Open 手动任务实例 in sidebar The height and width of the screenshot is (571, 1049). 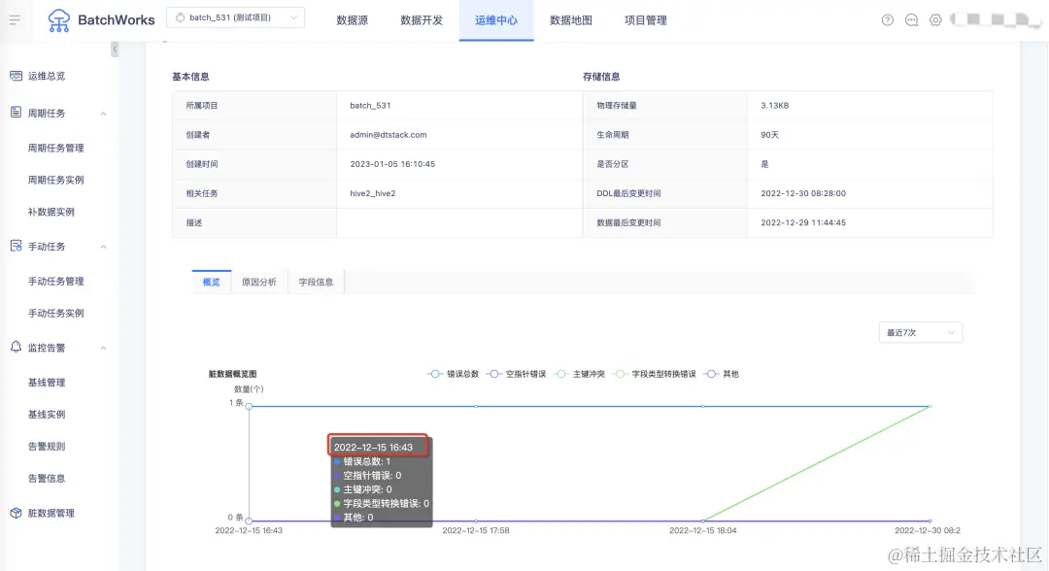(x=55, y=313)
